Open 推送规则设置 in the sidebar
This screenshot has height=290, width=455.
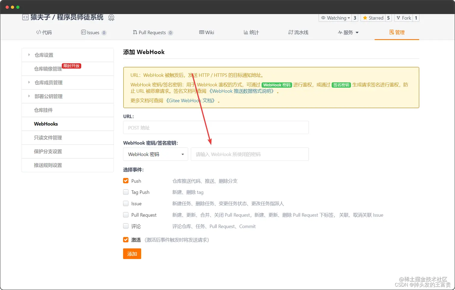pyautogui.click(x=68, y=165)
